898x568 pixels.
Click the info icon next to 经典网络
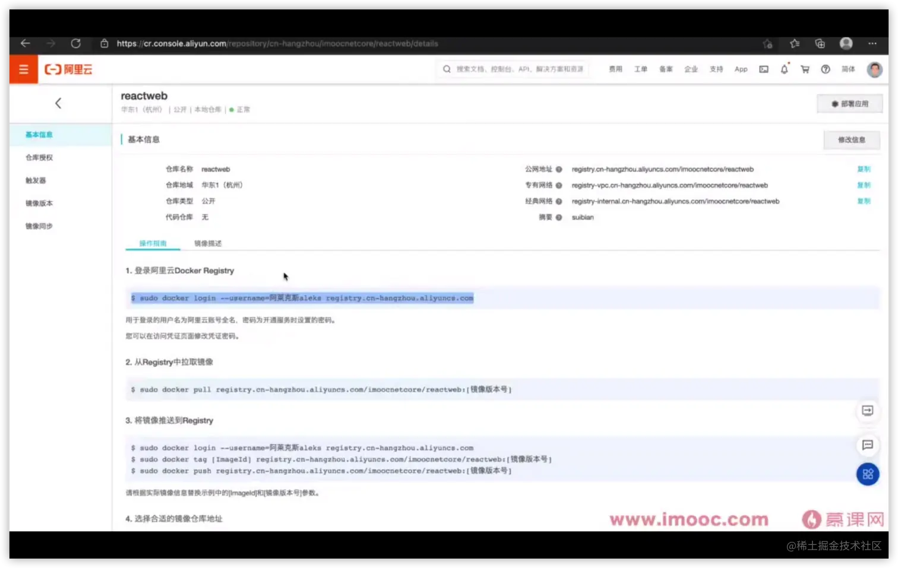(x=559, y=201)
